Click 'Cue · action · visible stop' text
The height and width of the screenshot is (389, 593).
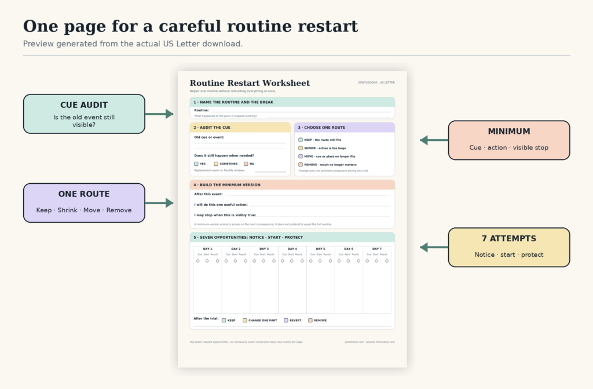[509, 147]
